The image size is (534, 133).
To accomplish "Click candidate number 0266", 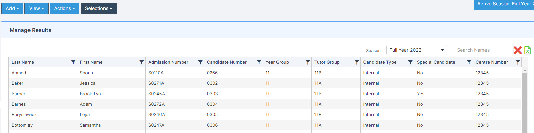I will click(x=212, y=73).
